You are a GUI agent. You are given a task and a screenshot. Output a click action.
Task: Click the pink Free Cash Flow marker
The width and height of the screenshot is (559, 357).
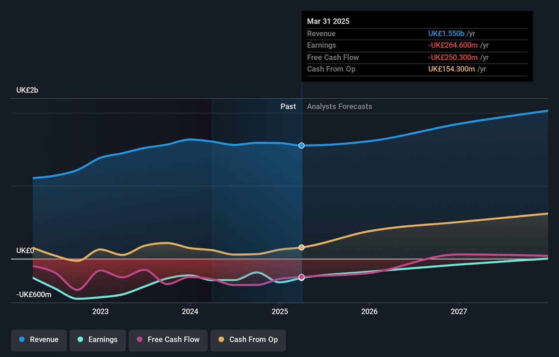[302, 277]
